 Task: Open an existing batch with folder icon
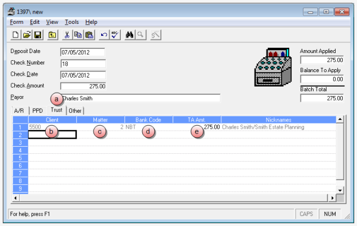(27, 35)
